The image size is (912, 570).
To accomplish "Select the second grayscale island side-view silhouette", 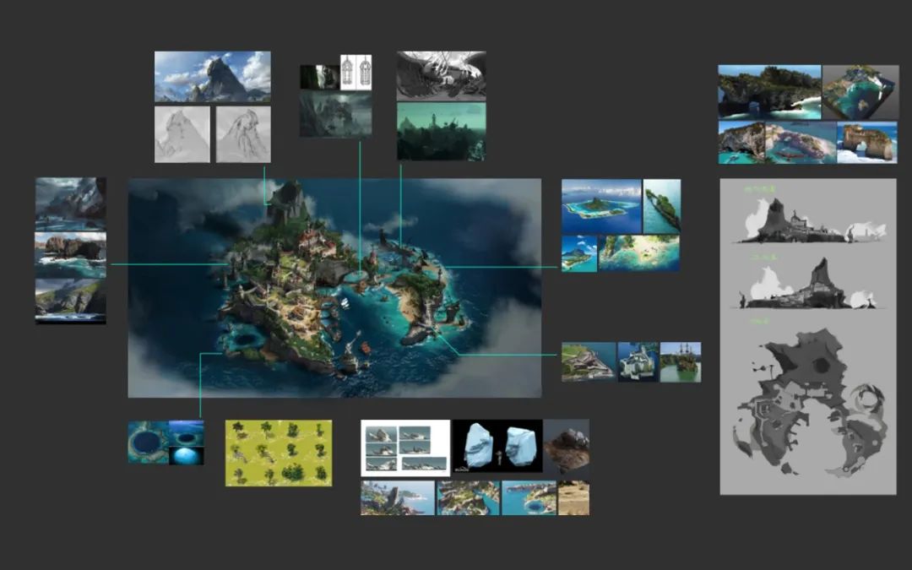I will pyautogui.click(x=807, y=285).
